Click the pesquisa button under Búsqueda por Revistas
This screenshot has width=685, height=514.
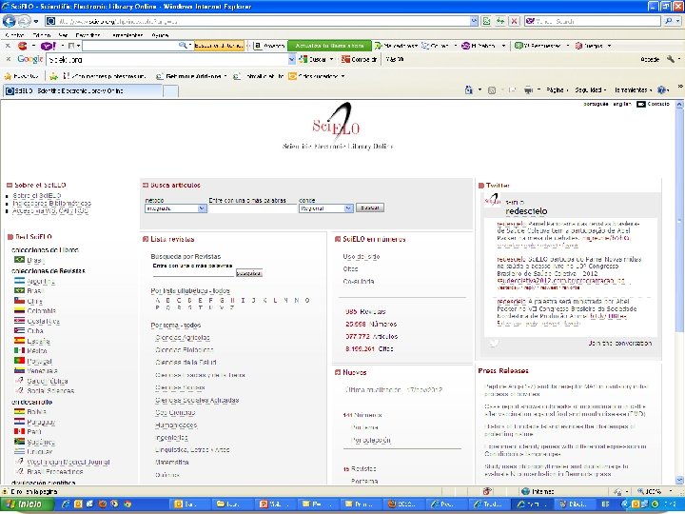(x=249, y=273)
